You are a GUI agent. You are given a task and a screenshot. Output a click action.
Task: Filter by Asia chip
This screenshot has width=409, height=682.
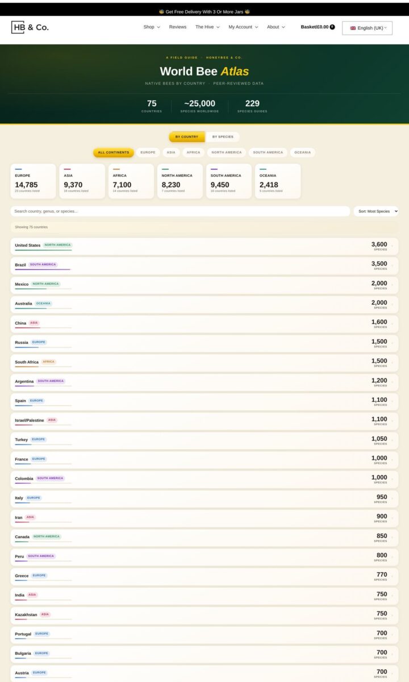click(171, 152)
